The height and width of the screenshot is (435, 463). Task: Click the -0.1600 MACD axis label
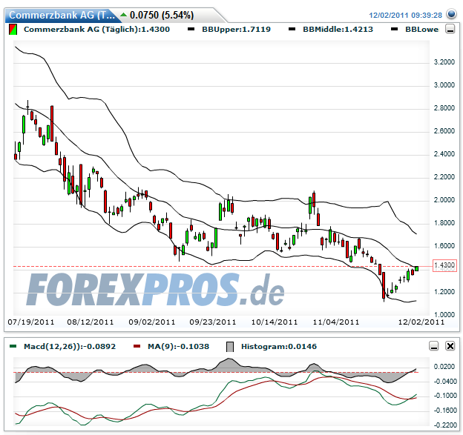[x=444, y=411]
